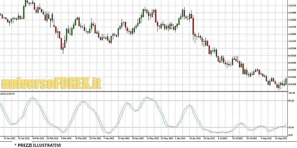The height and width of the screenshot is (148, 297).
Task: Click the 7 Apr 2022 date label
Action: point(109,138)
